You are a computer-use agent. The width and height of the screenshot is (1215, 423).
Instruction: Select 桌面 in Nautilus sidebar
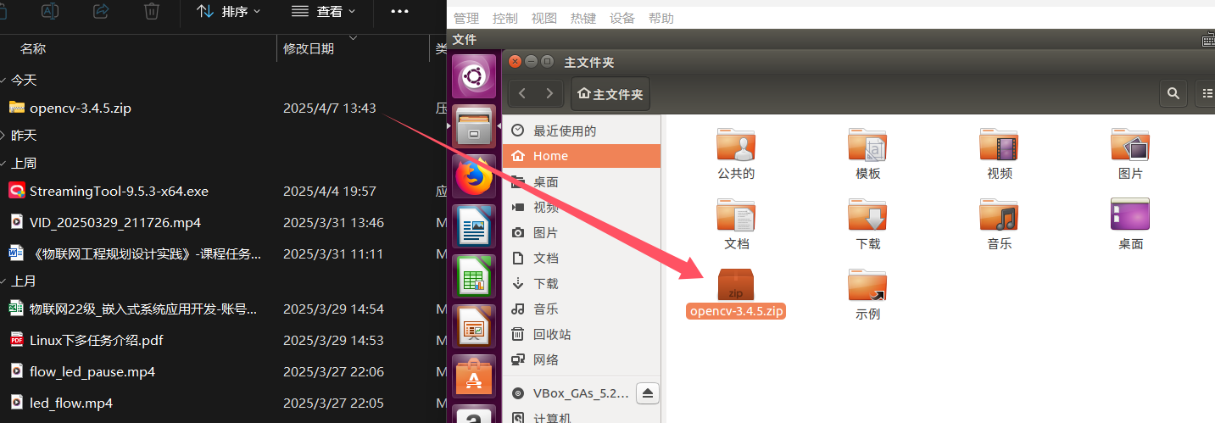click(x=582, y=181)
